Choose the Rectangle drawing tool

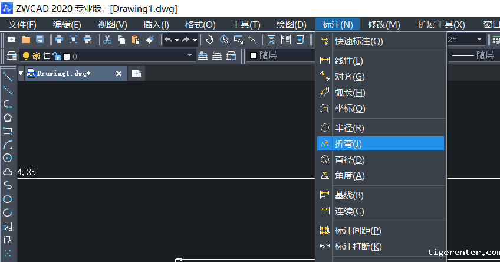pyautogui.click(x=8, y=131)
